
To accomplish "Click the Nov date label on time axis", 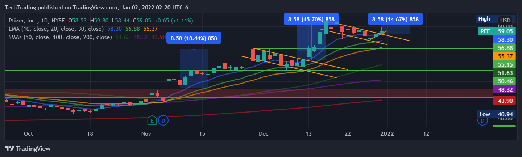I will [x=146, y=133].
